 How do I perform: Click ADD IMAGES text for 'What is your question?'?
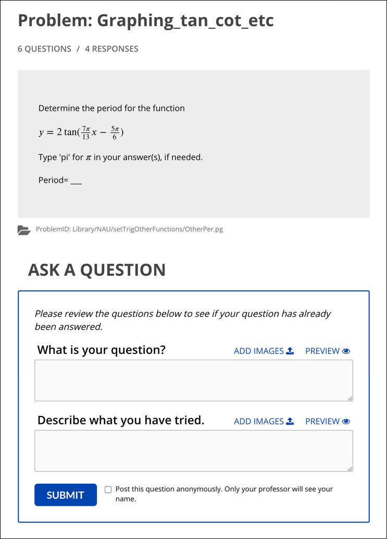point(259,351)
